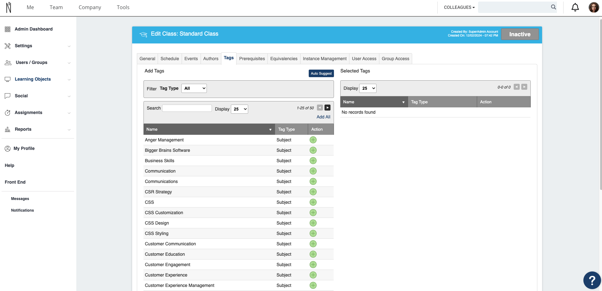602x291 pixels.
Task: Click the Learning Objects monitor icon
Action: 8,79
